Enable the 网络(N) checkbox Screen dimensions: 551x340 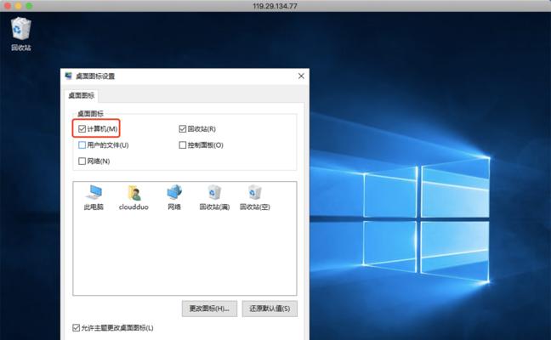coord(82,161)
